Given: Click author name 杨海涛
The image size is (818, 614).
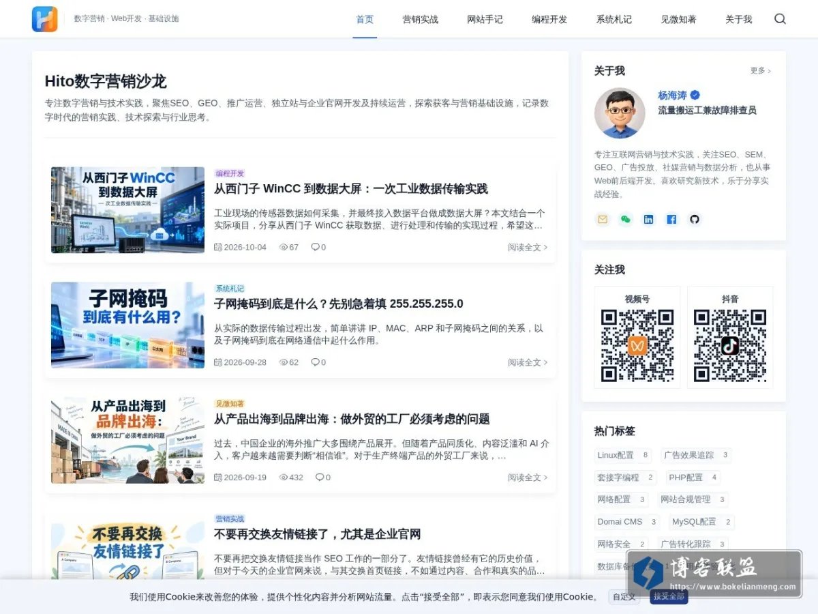Looking at the screenshot, I should 672,96.
